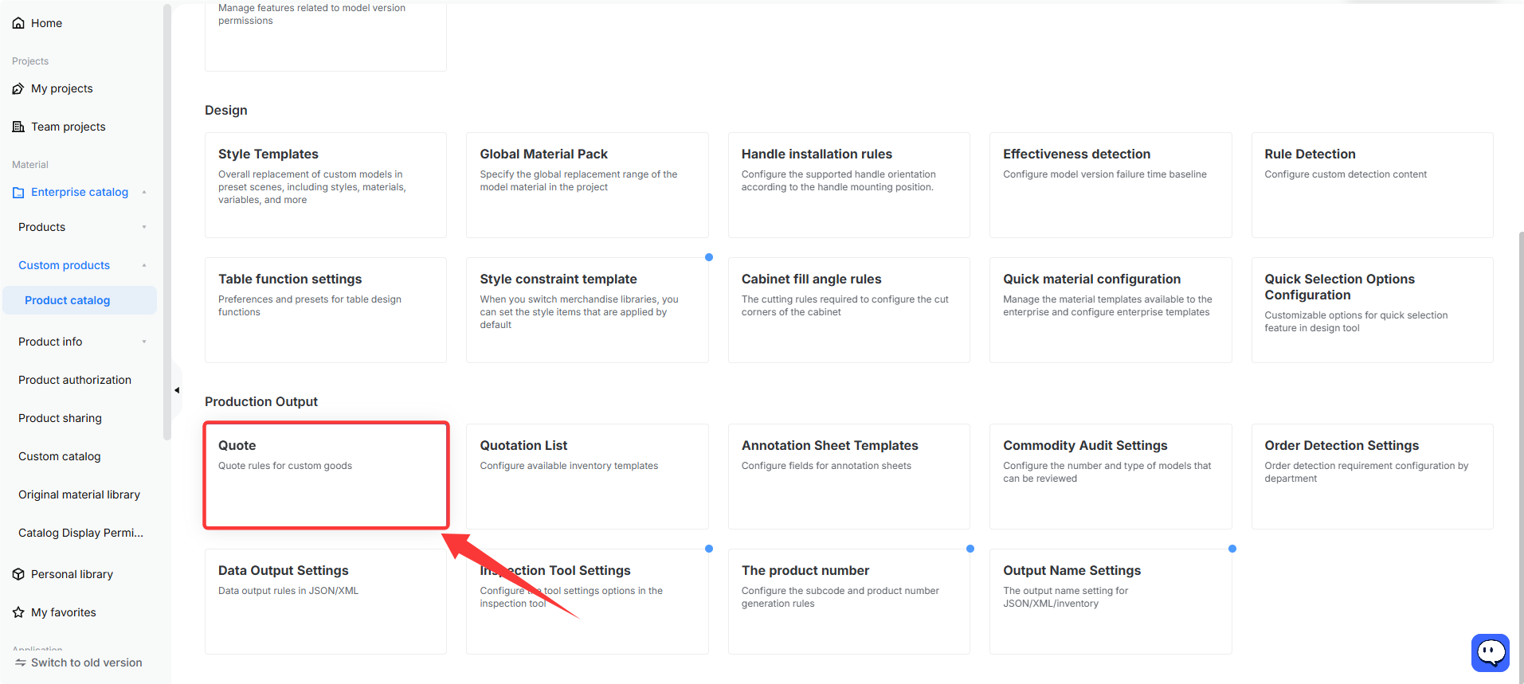Click the Enterprise catalog folder icon
This screenshot has width=1524, height=684.
click(18, 192)
